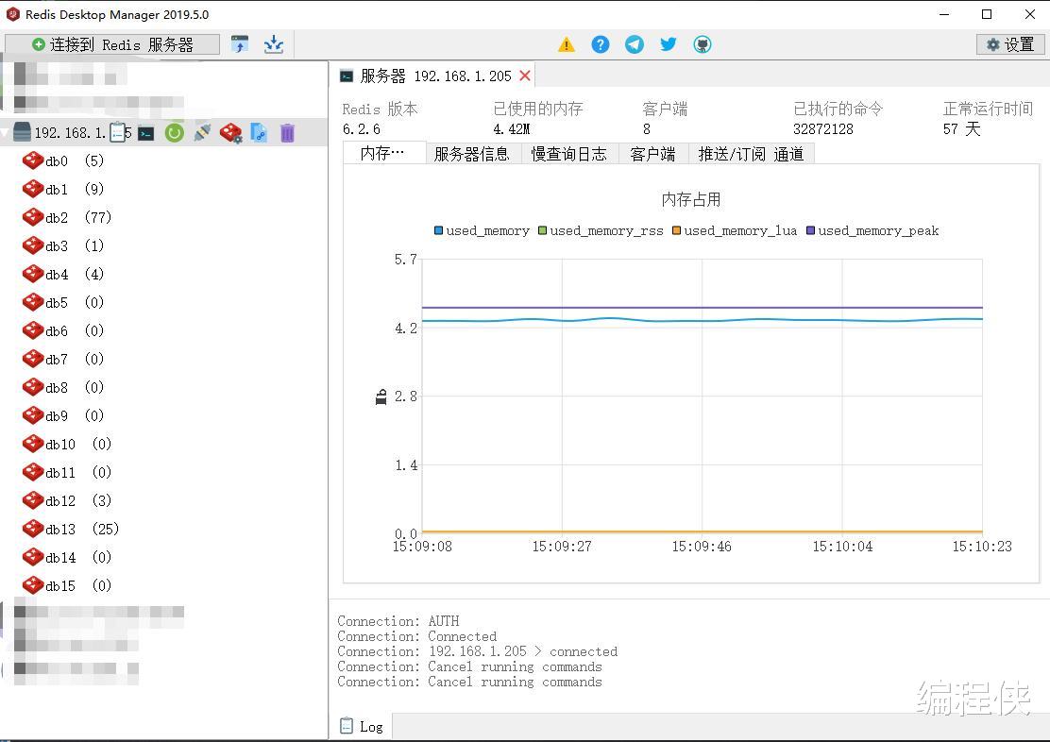Click the log line 'Connection: AUTH'
1050x742 pixels.
point(398,621)
